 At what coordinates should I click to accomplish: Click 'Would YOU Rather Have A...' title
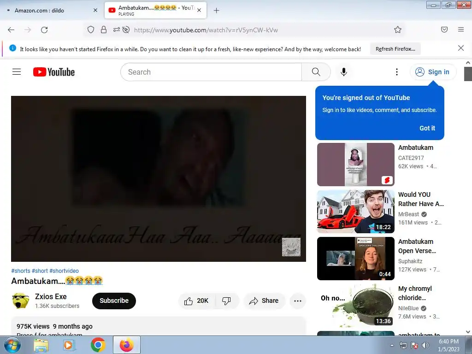tap(421, 199)
